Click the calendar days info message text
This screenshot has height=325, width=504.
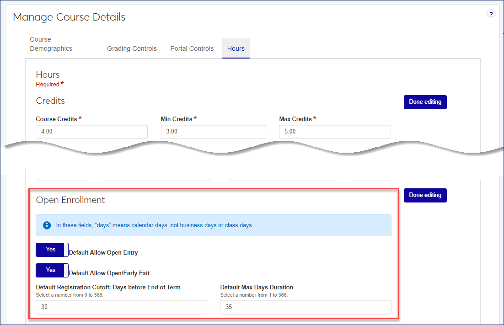coord(155,225)
